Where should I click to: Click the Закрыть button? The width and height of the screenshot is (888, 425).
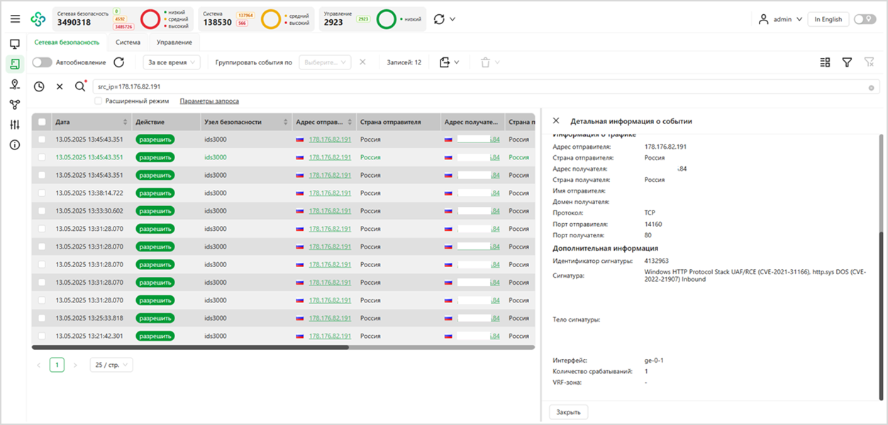point(568,412)
